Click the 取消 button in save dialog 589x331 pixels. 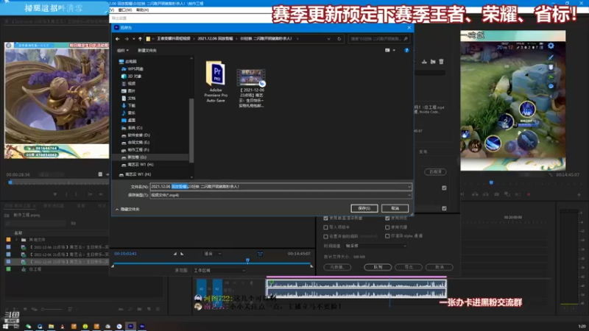point(395,208)
